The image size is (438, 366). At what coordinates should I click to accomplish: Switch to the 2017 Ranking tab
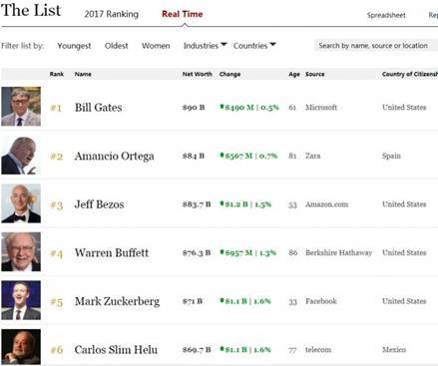tap(111, 14)
